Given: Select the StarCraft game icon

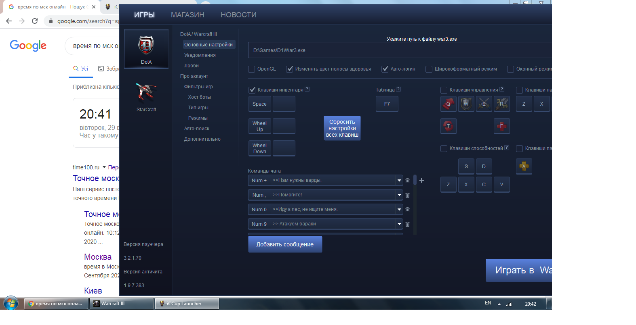Looking at the screenshot, I should 146,97.
